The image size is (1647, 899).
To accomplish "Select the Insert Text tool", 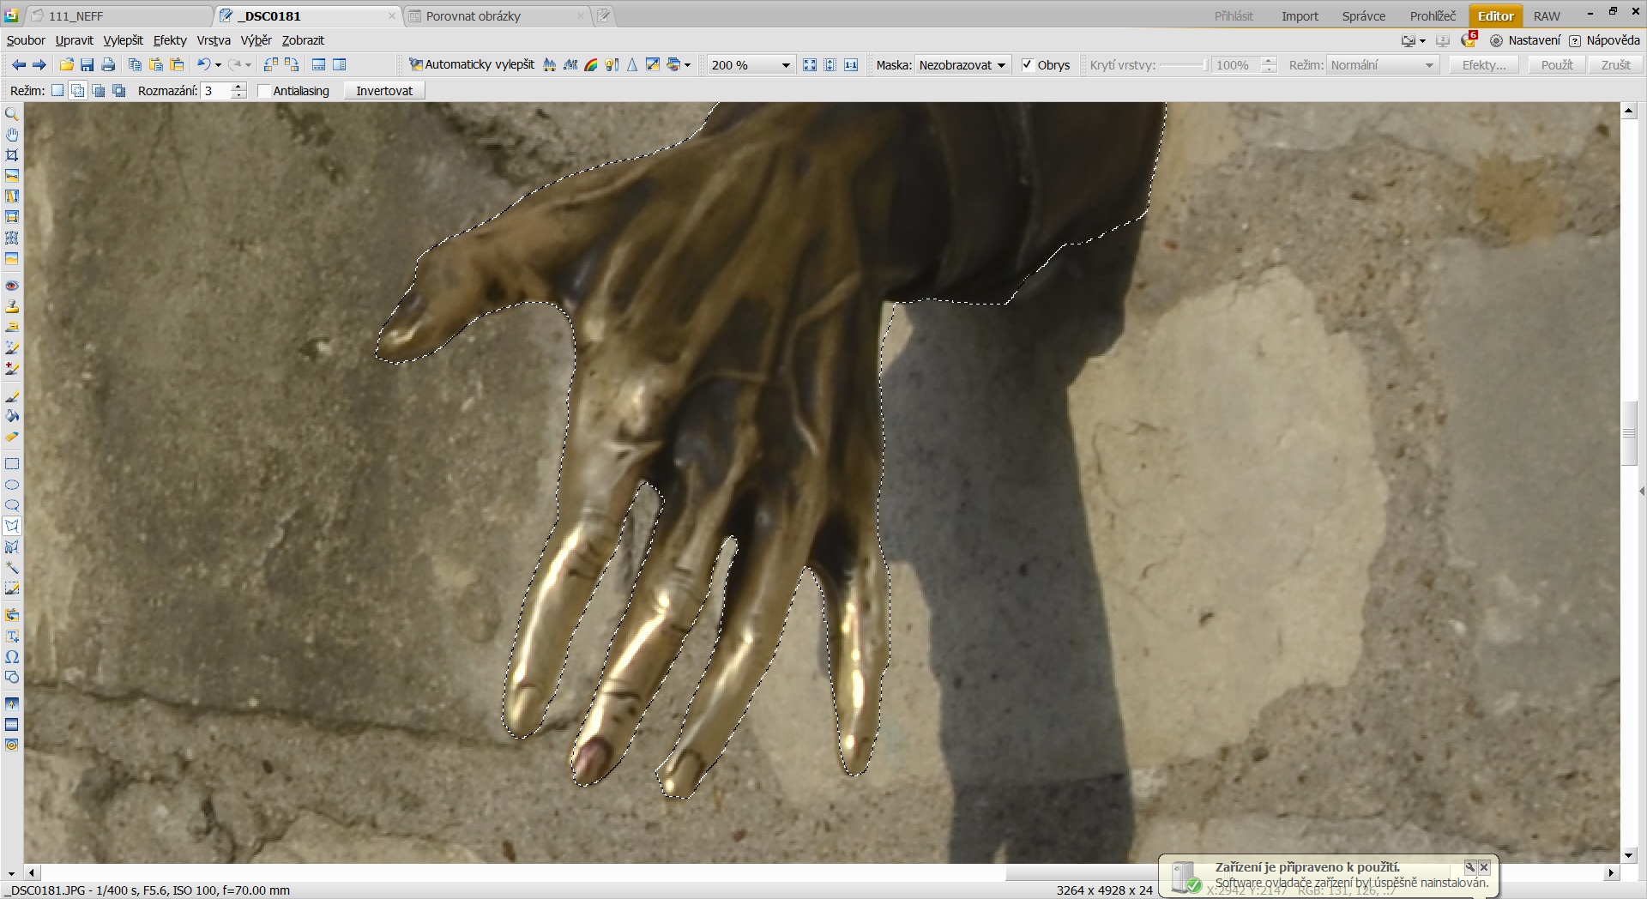I will coord(12,637).
